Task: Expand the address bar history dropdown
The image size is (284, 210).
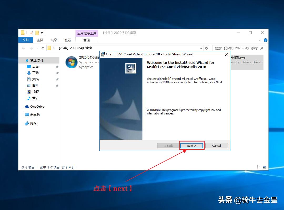Action: coord(201,48)
